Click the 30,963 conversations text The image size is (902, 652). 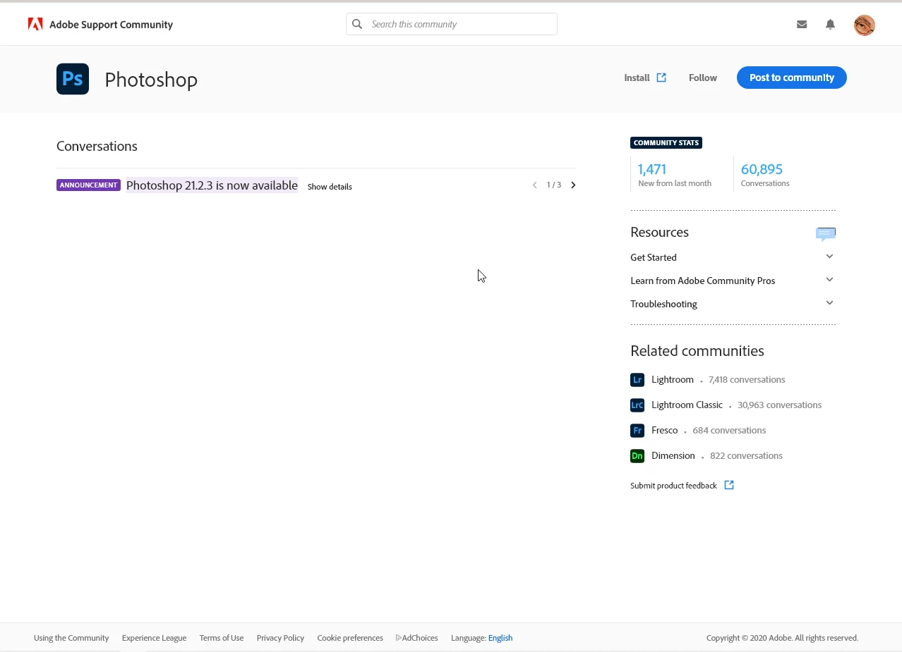click(x=779, y=405)
